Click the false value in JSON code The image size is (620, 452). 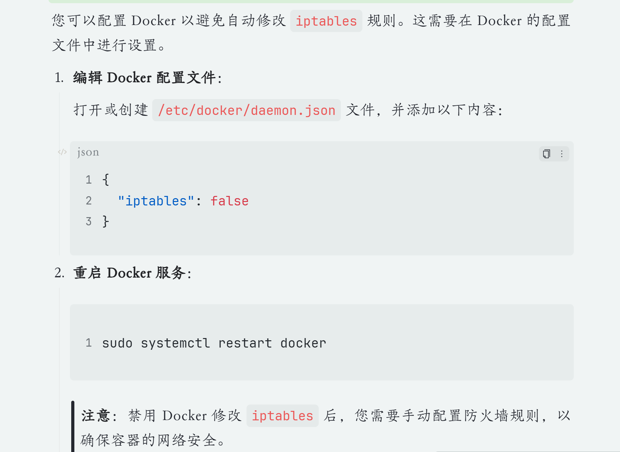pyautogui.click(x=229, y=201)
